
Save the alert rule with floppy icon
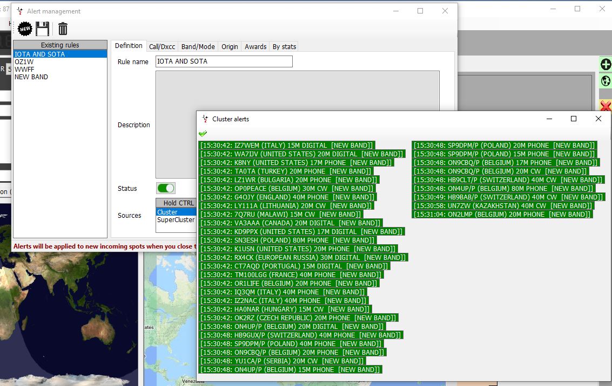click(43, 29)
